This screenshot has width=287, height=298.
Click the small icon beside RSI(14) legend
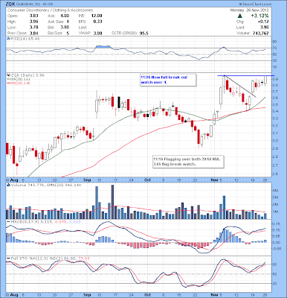(8, 39)
